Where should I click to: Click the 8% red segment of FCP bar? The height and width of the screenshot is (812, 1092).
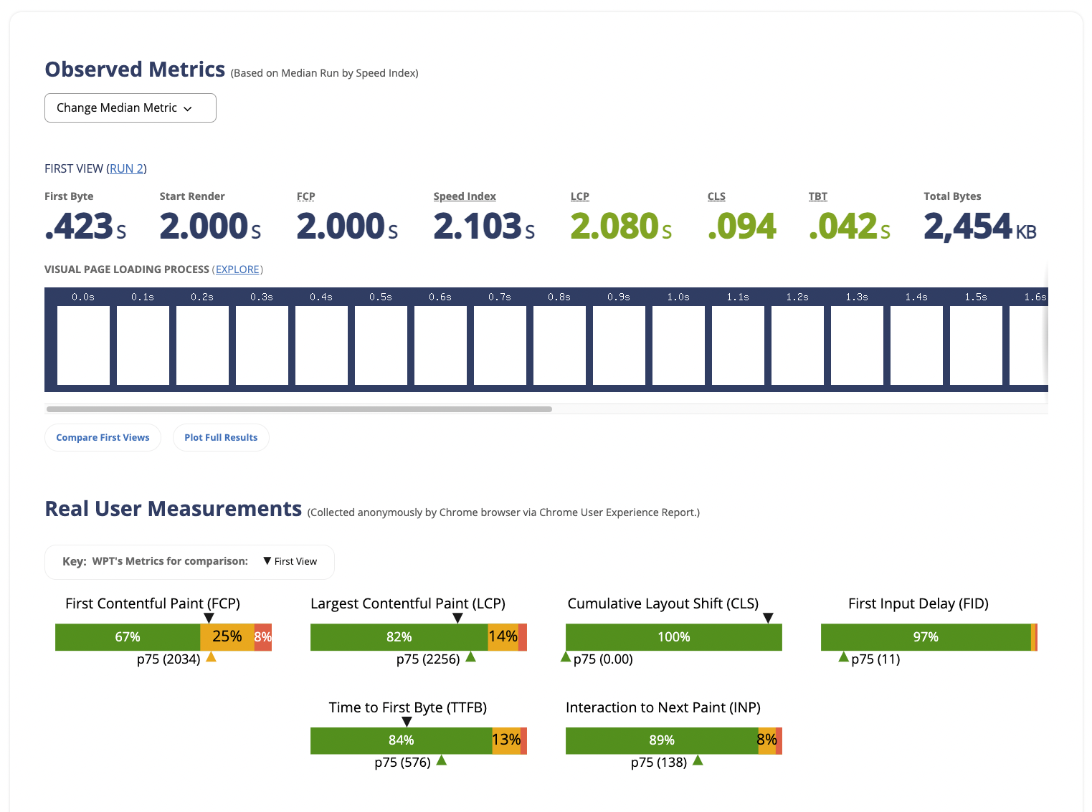point(263,637)
